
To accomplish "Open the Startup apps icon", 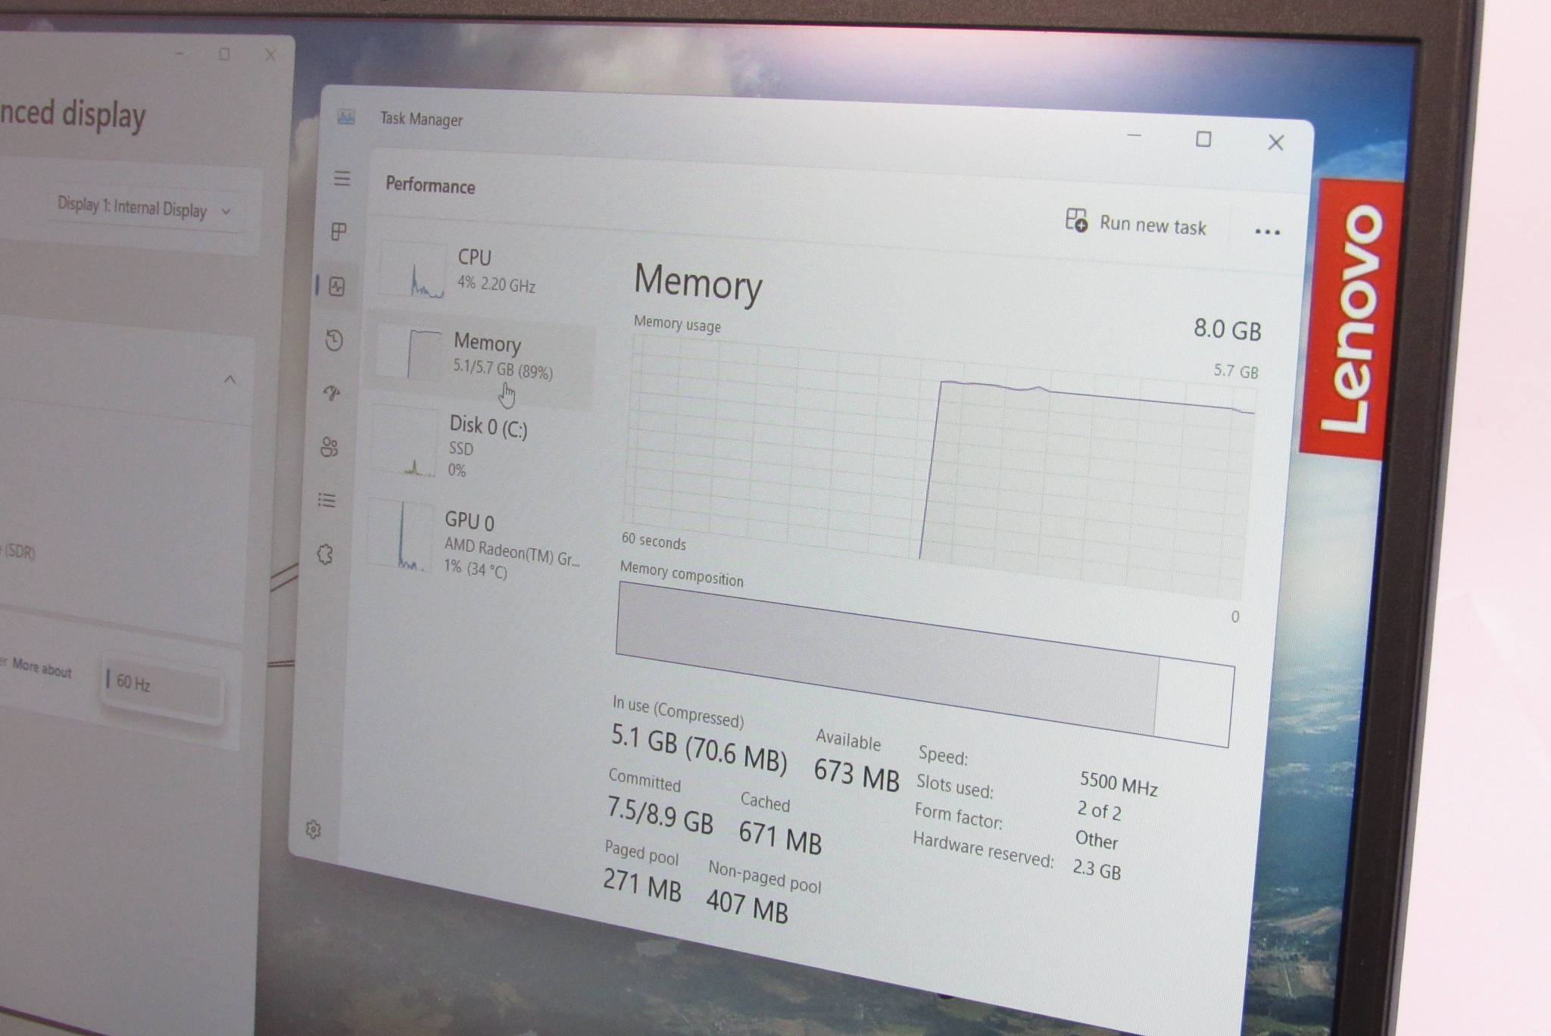I will click(x=332, y=392).
